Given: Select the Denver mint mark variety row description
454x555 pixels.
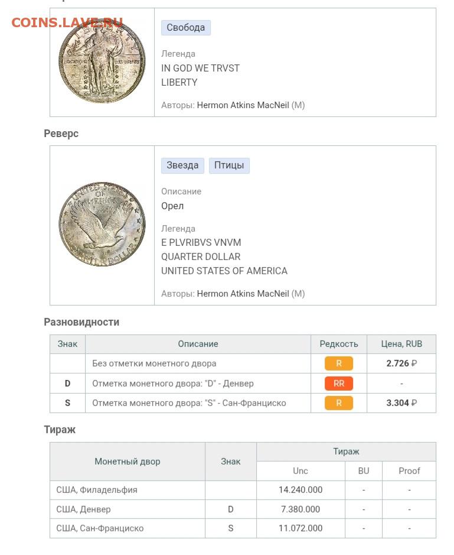Looking at the screenshot, I should click(x=173, y=384).
